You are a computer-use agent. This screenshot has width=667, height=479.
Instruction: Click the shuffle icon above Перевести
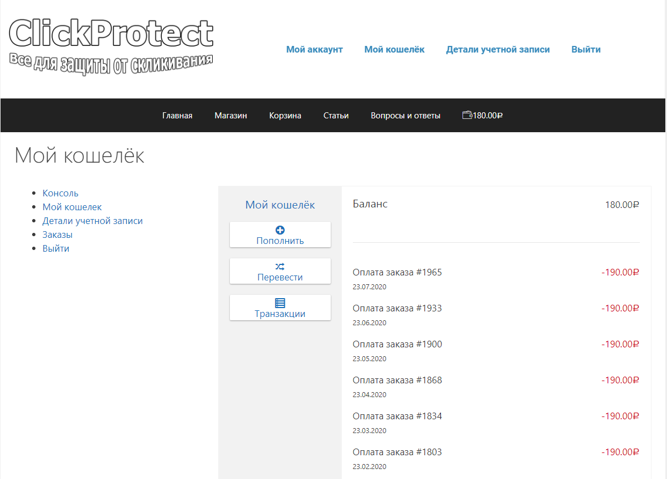280,267
